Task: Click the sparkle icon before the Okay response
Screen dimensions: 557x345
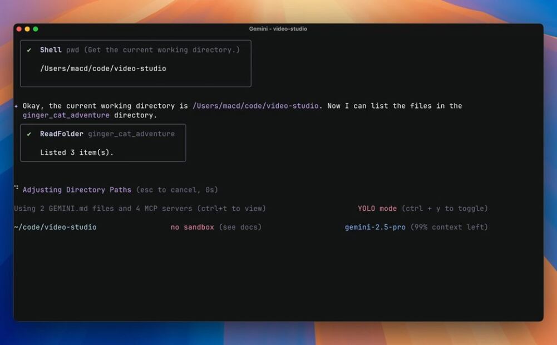Action: [x=16, y=106]
